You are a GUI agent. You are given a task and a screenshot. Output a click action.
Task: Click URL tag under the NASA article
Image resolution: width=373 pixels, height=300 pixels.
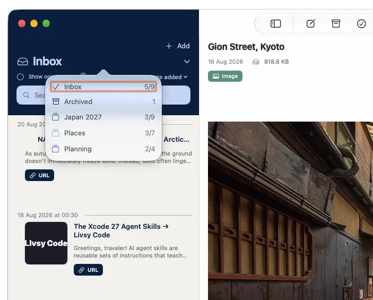[39, 175]
